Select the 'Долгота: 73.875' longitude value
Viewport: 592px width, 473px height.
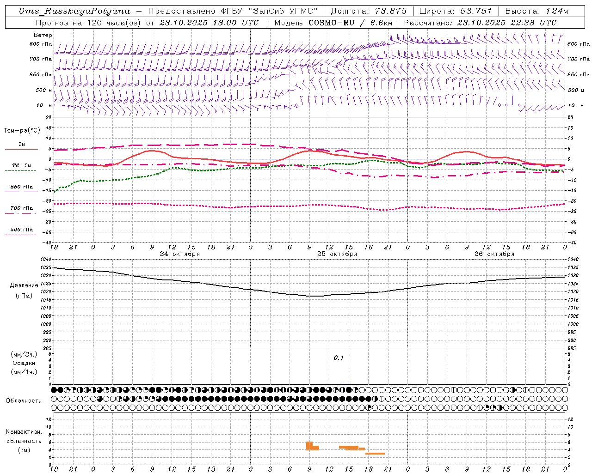pyautogui.click(x=369, y=11)
